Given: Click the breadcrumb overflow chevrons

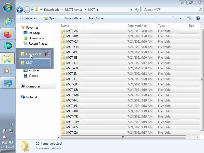Looking at the screenshot, I should [x=41, y=10].
